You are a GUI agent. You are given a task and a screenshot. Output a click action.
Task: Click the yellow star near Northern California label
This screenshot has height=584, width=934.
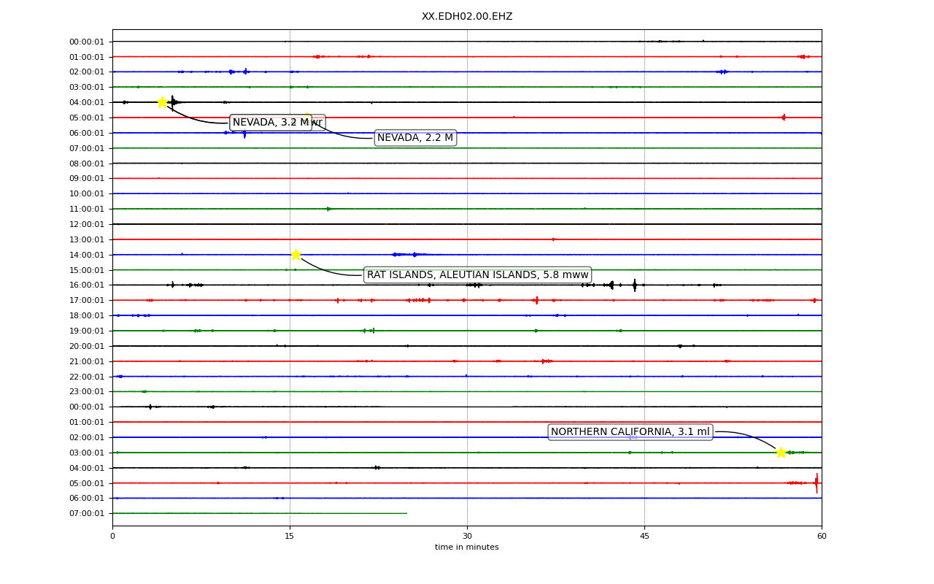(781, 453)
